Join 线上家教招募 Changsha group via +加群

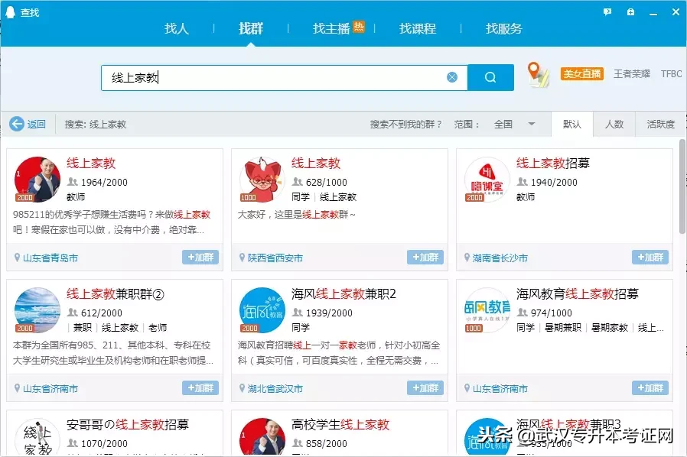pos(650,257)
